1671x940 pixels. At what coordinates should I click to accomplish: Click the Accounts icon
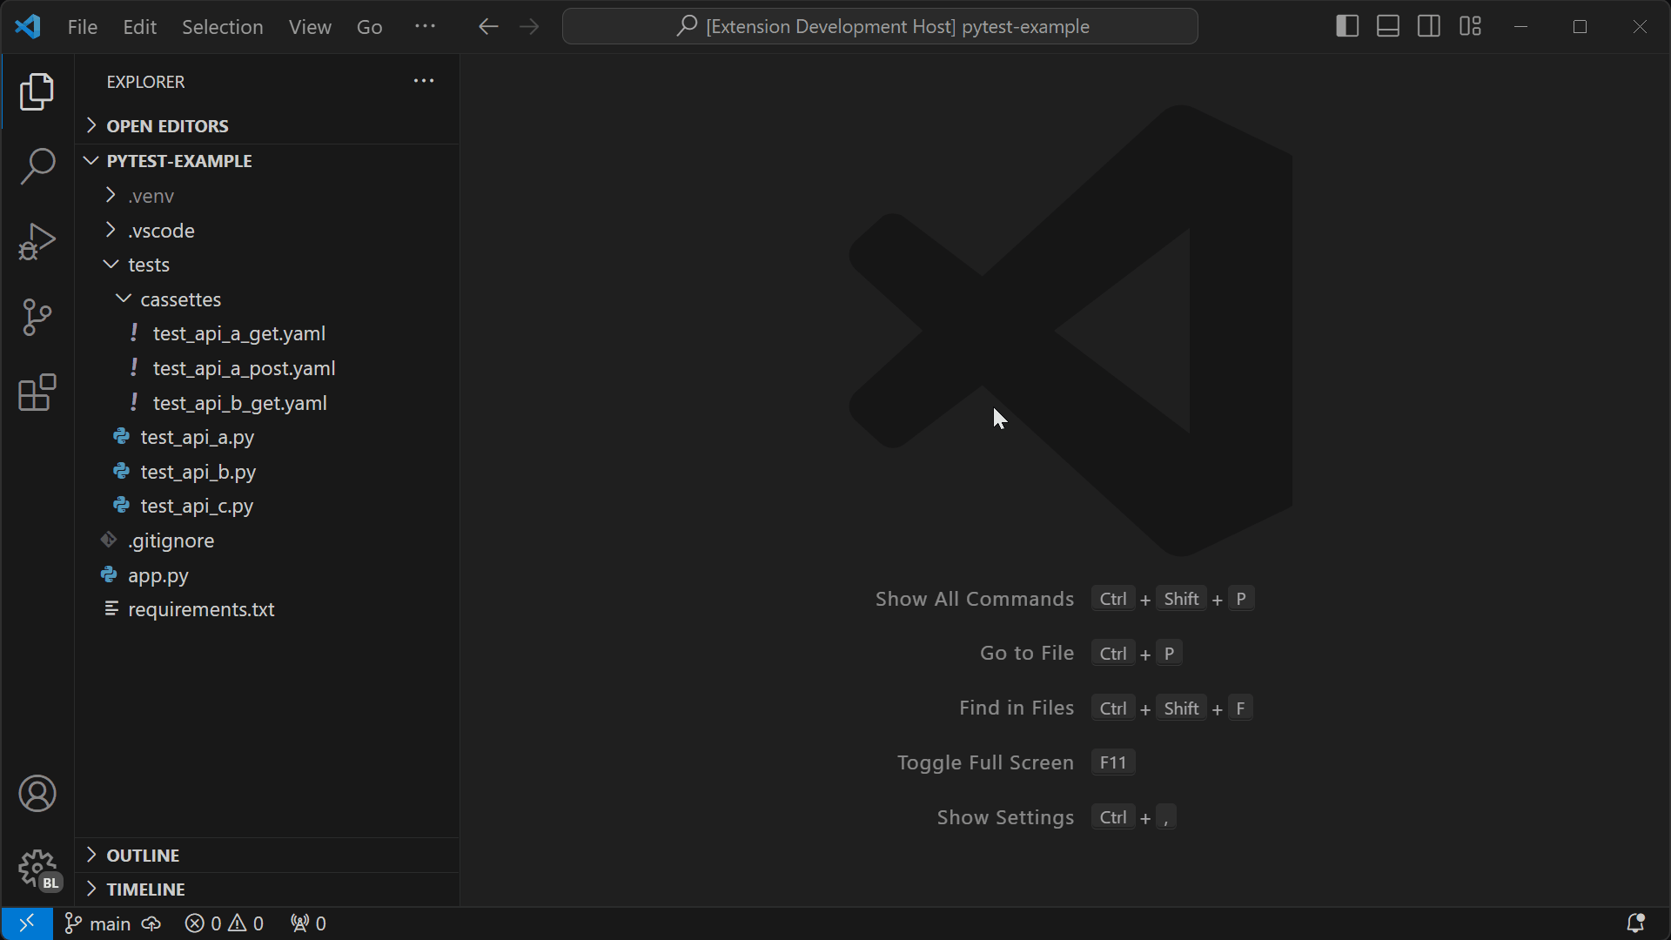[37, 794]
